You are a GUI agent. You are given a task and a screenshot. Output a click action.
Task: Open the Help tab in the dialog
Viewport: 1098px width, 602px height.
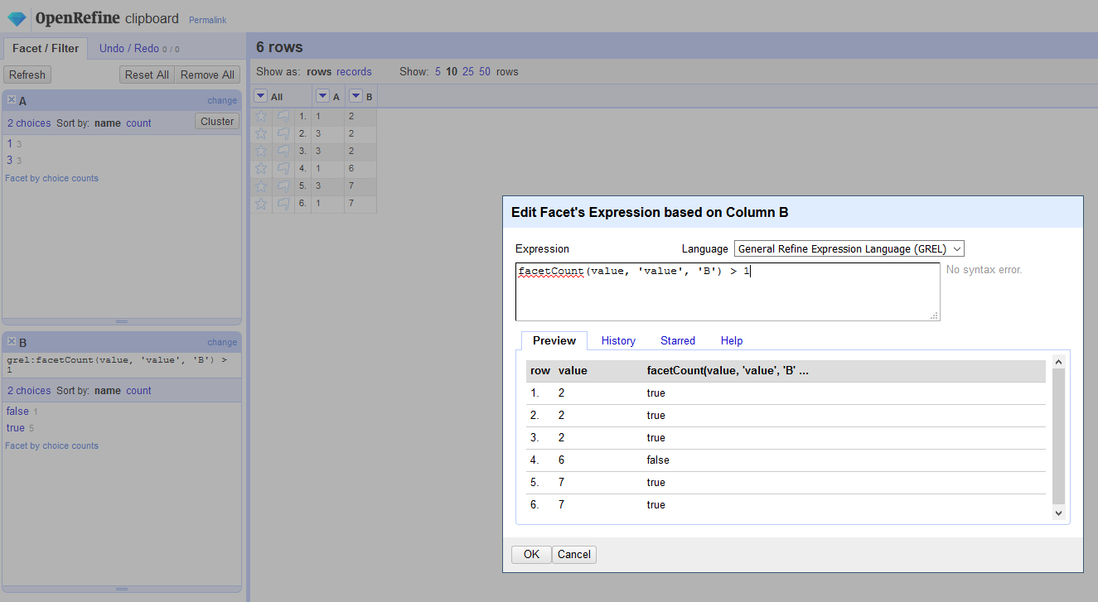(732, 340)
